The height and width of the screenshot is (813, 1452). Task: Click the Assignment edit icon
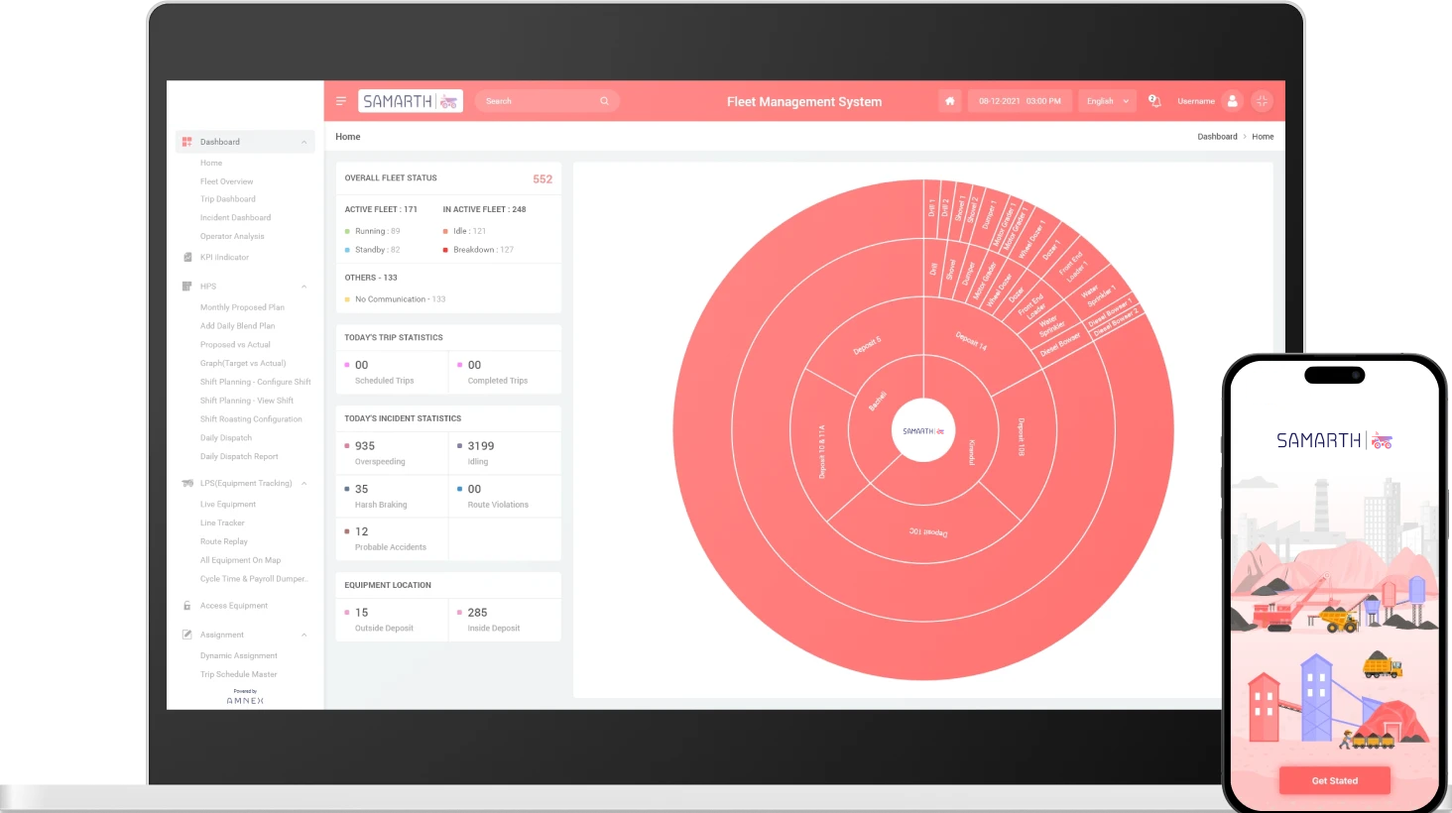click(186, 635)
